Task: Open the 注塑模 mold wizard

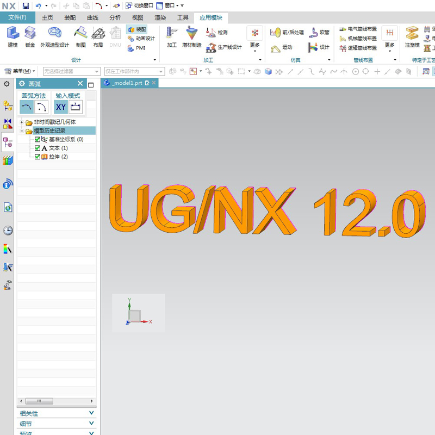Action: [x=412, y=37]
